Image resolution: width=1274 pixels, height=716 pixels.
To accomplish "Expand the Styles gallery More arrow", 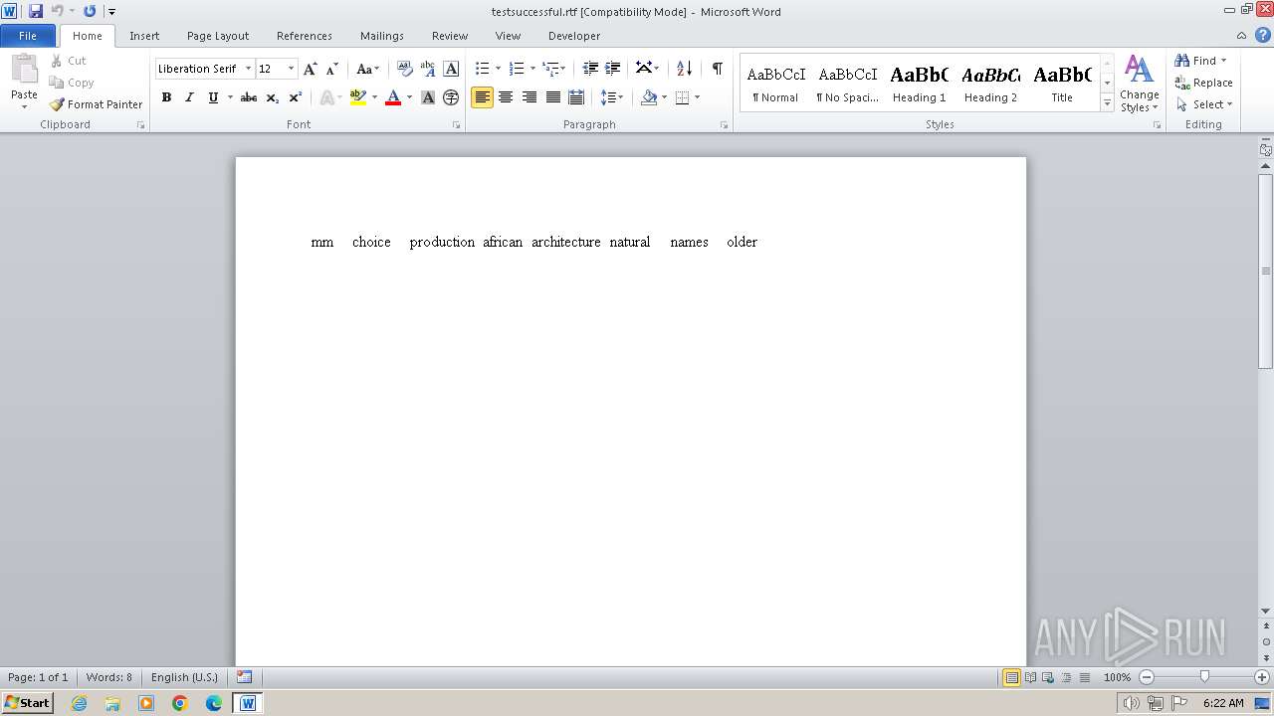I will [x=1107, y=102].
